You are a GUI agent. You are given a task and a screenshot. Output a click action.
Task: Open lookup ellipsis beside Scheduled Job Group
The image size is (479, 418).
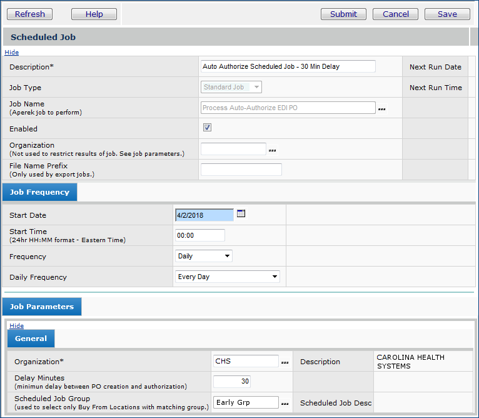click(285, 404)
